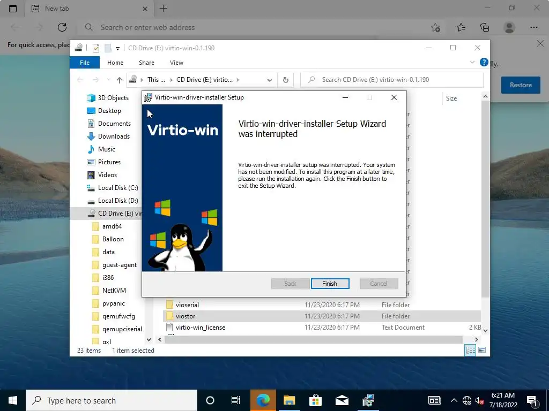The width and height of the screenshot is (549, 411).
Task: Open Microsoft Store taskbar icon
Action: pyautogui.click(x=315, y=400)
